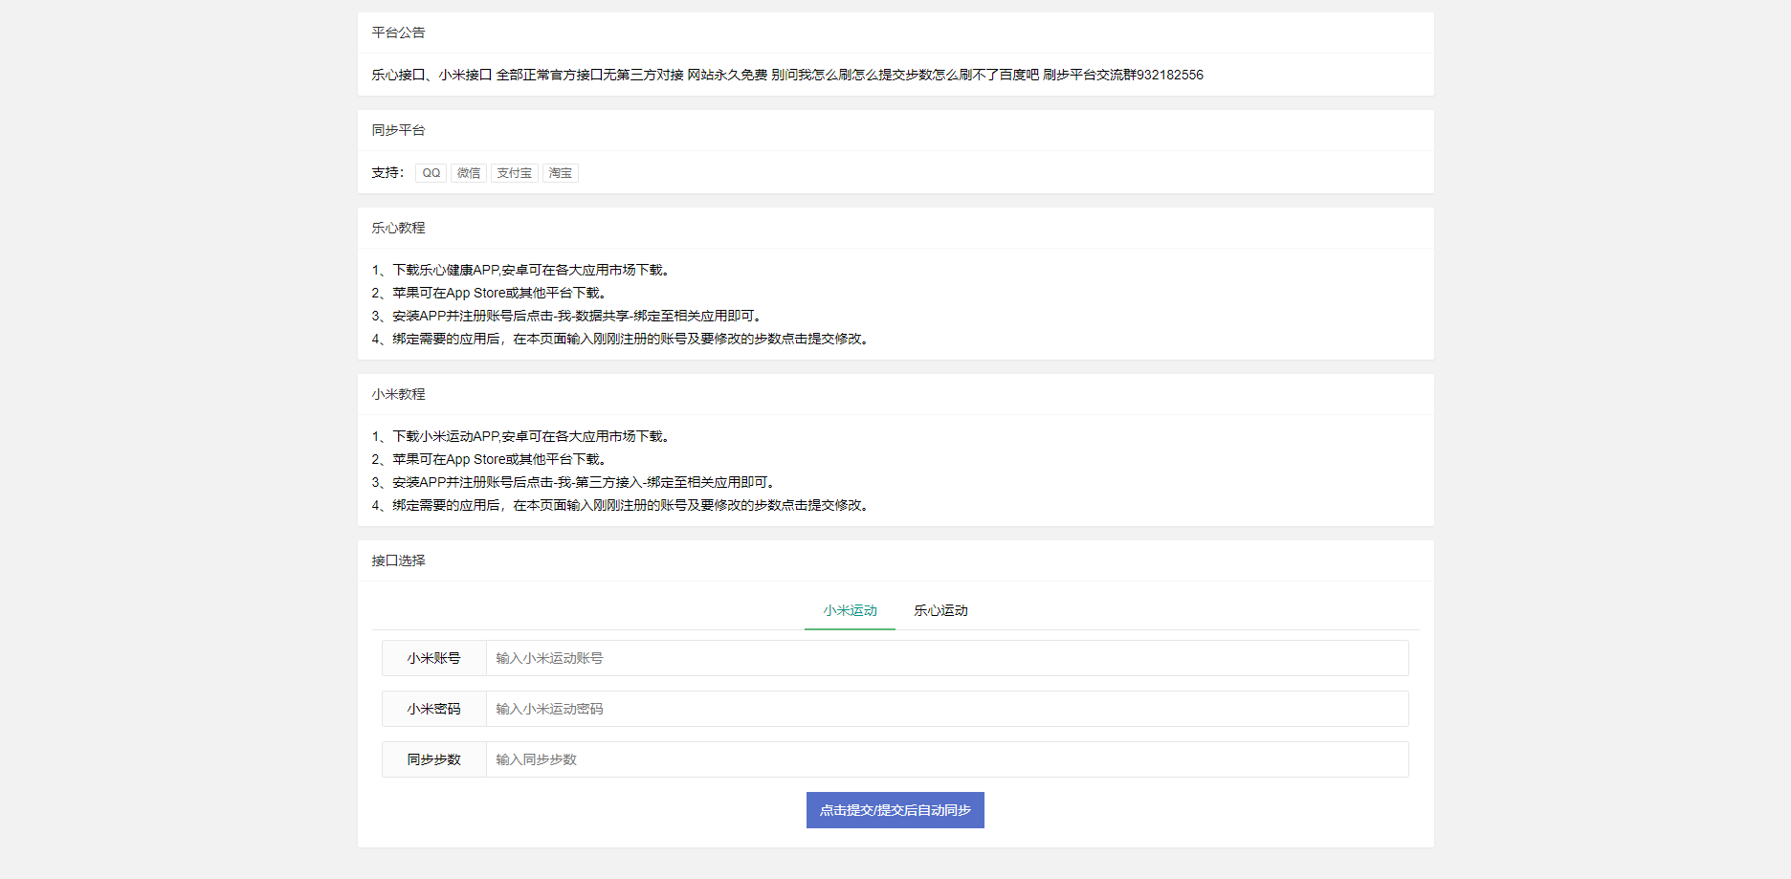This screenshot has width=1791, height=879.
Task: Click the 小米账号 field label
Action: pos(432,658)
